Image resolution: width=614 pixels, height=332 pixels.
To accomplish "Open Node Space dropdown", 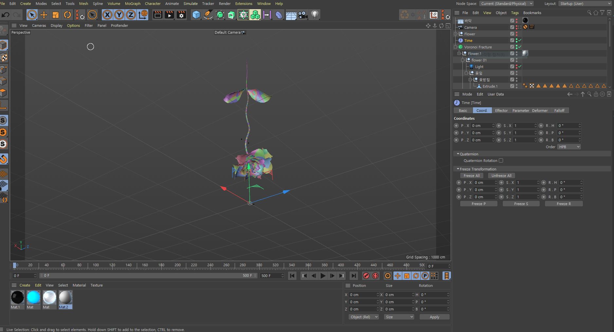I will click(506, 4).
